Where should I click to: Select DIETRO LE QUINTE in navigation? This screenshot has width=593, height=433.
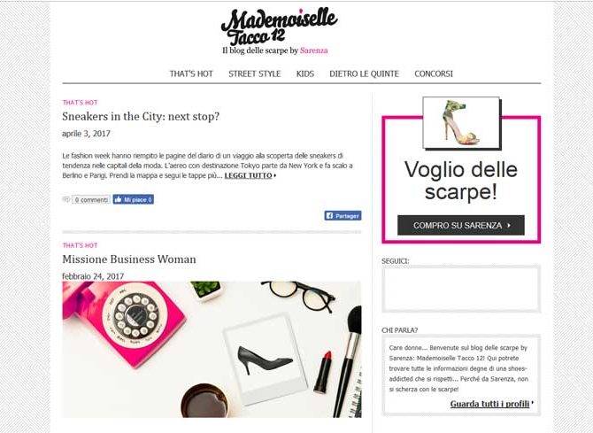(364, 73)
